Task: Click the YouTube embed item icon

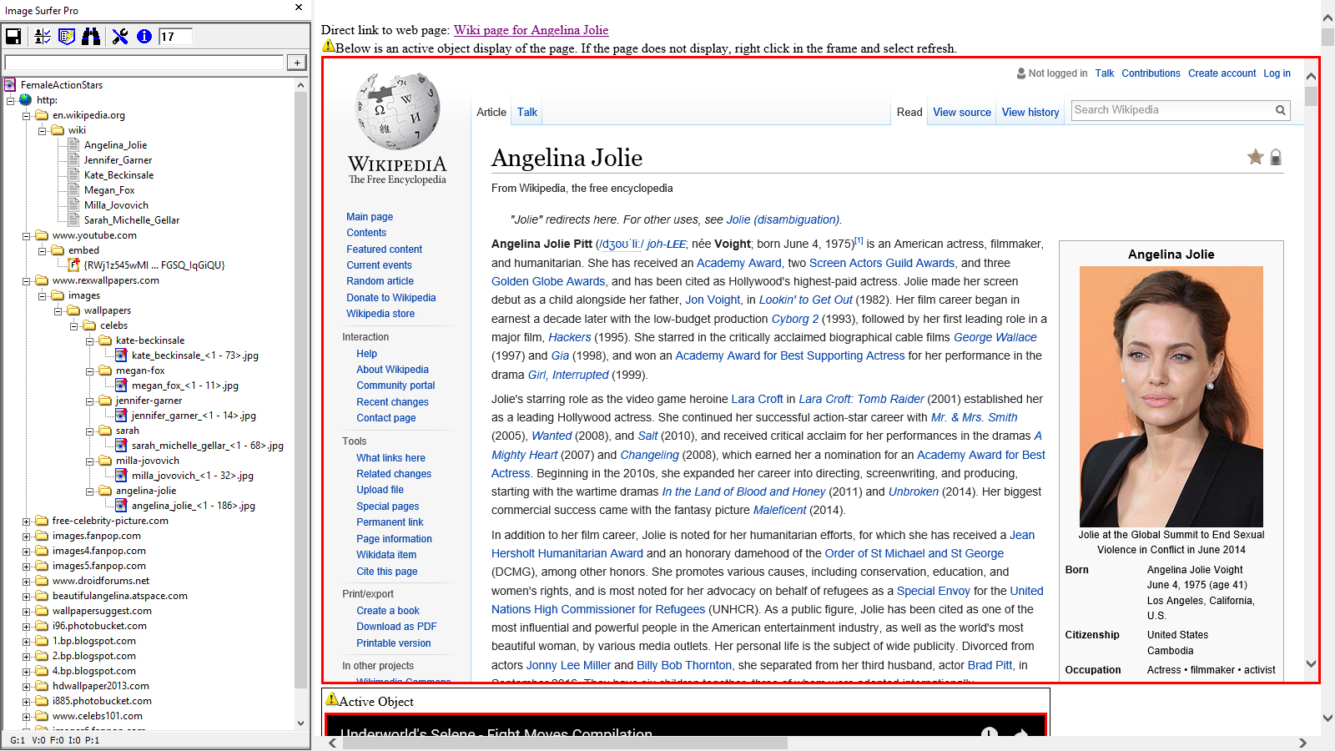Action: point(73,265)
